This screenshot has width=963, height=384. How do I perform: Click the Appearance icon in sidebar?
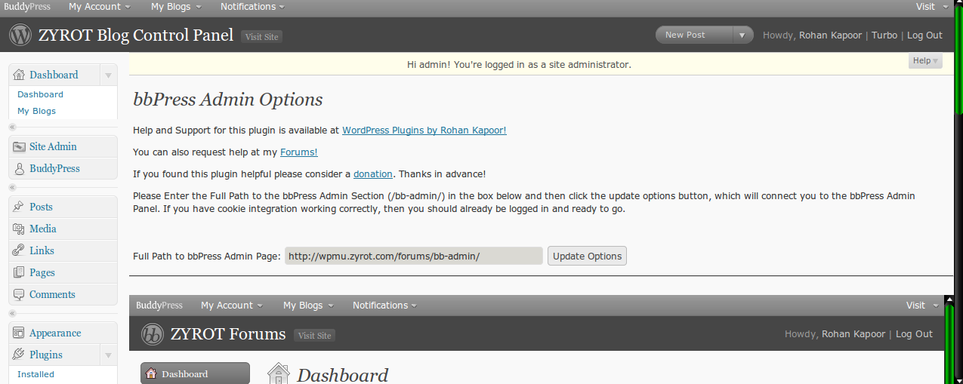(20, 333)
